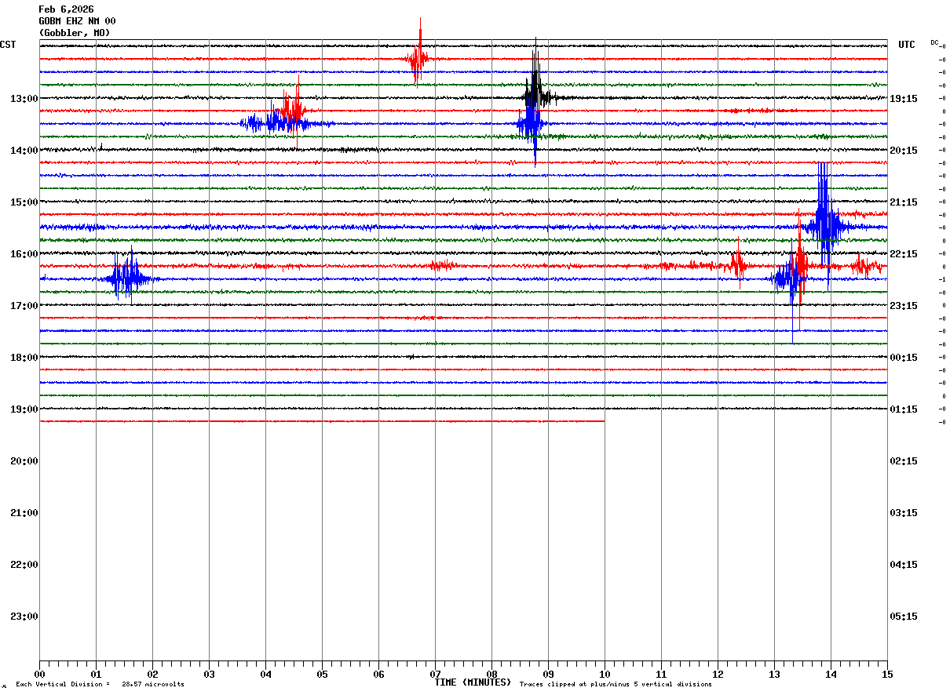Click the (Gobbler, MO) location text
Screen dimensions: 950x695
(75, 33)
